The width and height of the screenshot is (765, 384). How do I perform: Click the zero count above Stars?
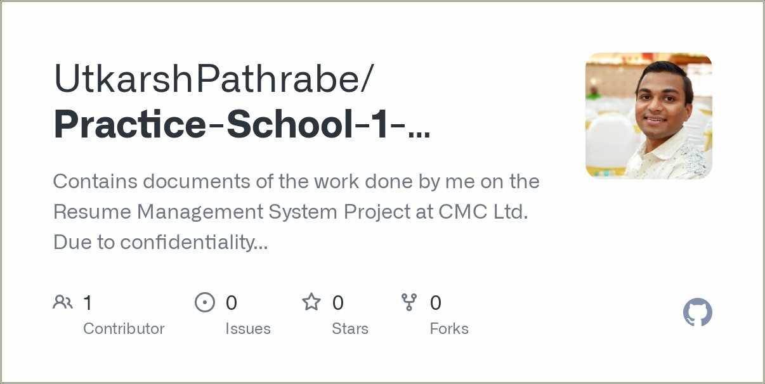pyautogui.click(x=338, y=303)
